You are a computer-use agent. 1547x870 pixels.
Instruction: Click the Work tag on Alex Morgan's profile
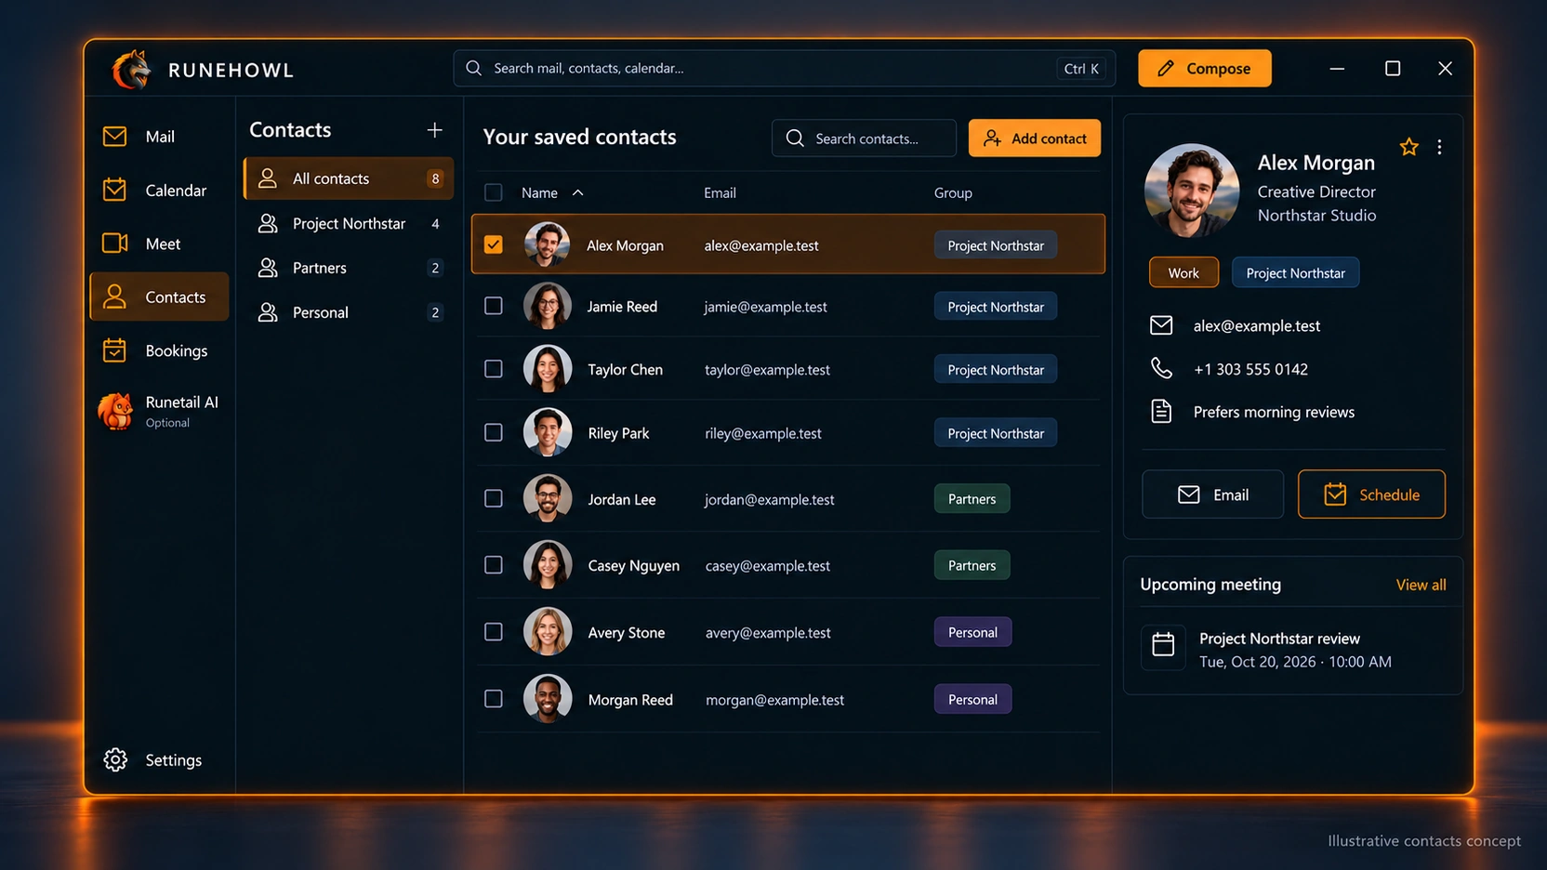(1183, 272)
